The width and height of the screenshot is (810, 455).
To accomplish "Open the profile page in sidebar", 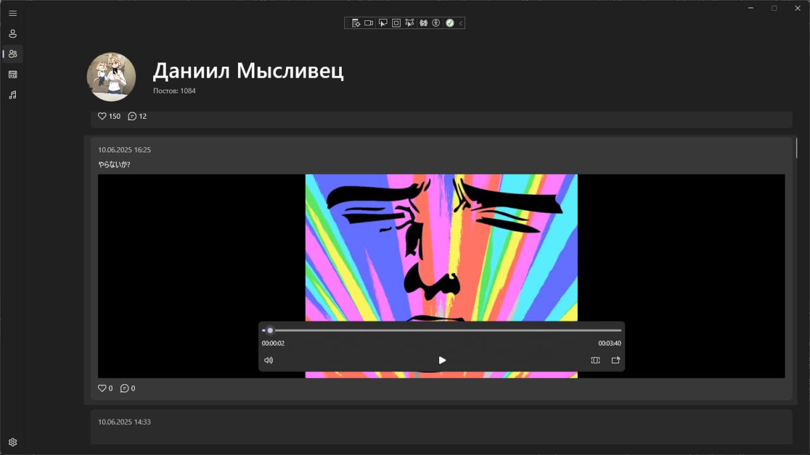I will [13, 33].
